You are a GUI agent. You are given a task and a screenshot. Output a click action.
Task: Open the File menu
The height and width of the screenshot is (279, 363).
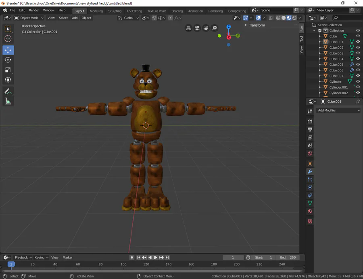click(x=13, y=10)
